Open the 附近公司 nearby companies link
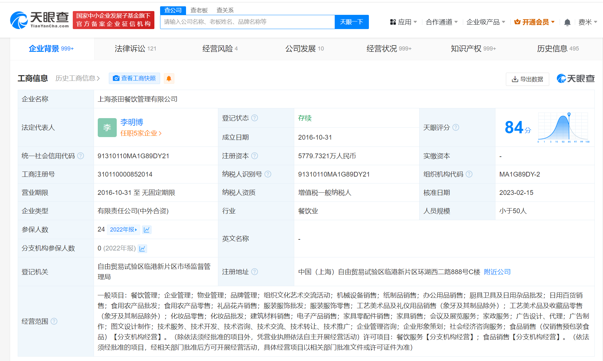 (x=497, y=272)
